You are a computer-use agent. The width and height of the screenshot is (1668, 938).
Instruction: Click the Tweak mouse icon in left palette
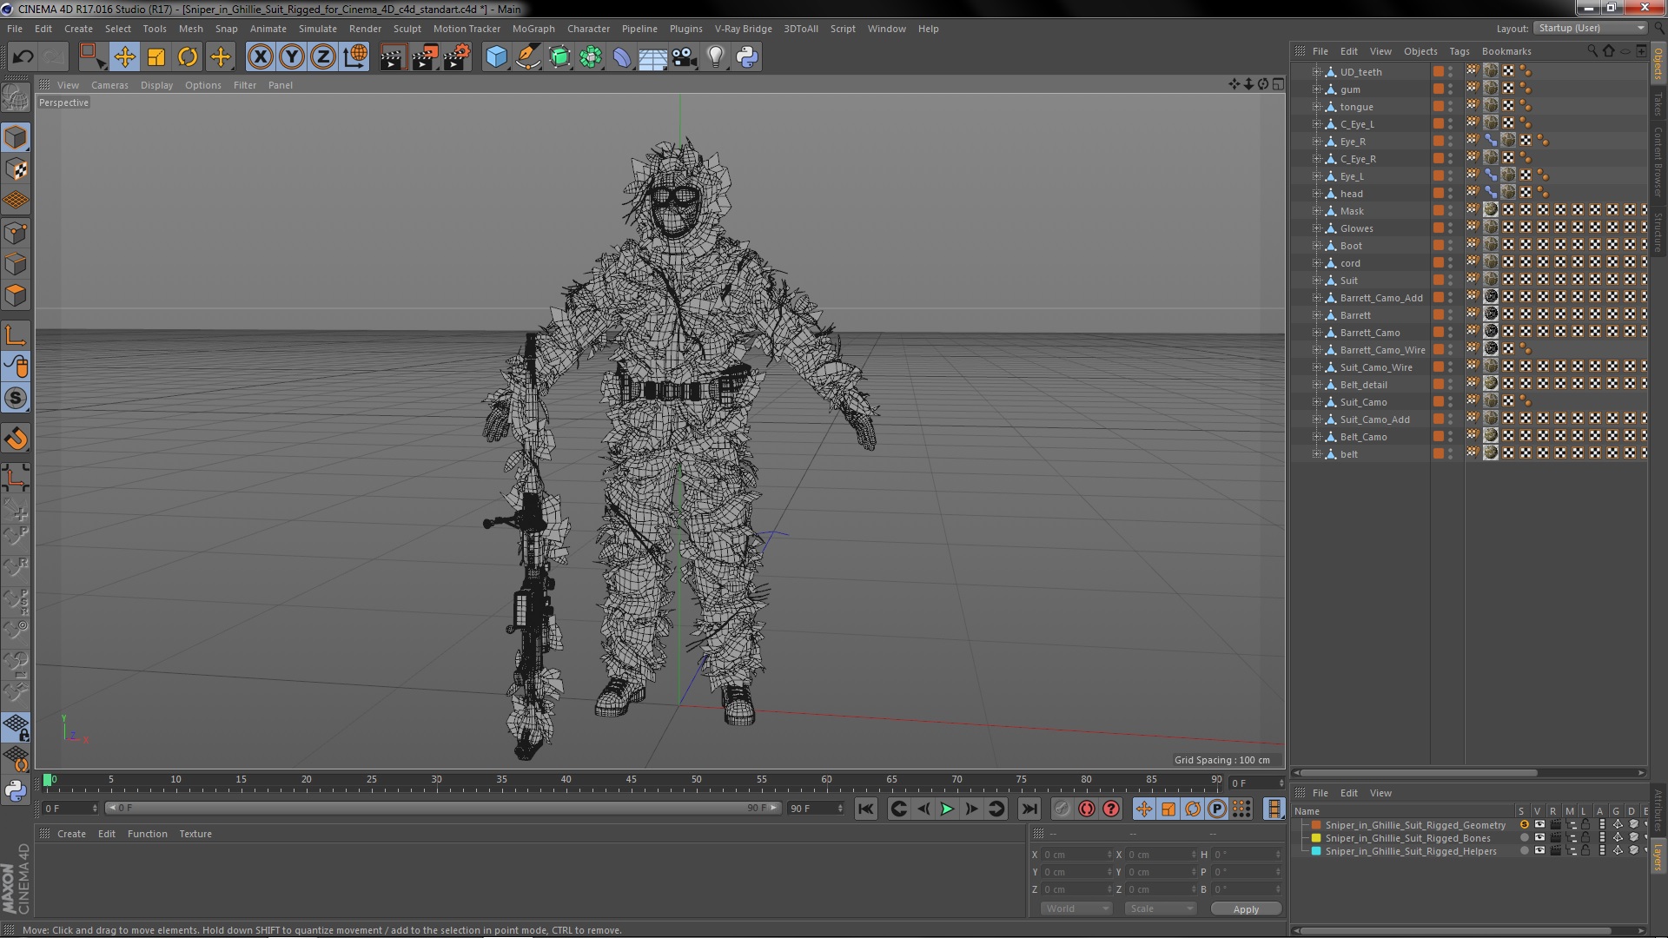pos(16,367)
